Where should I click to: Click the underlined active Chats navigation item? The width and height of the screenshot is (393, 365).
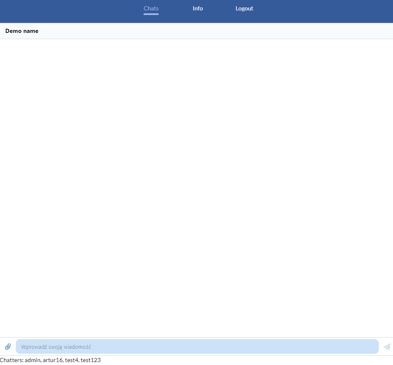tap(151, 8)
